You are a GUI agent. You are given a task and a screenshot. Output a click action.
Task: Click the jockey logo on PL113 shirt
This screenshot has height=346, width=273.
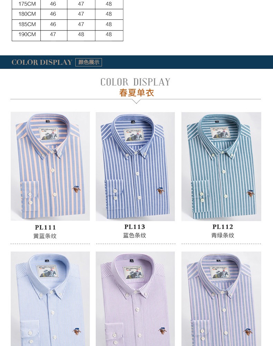[x=160, y=190]
